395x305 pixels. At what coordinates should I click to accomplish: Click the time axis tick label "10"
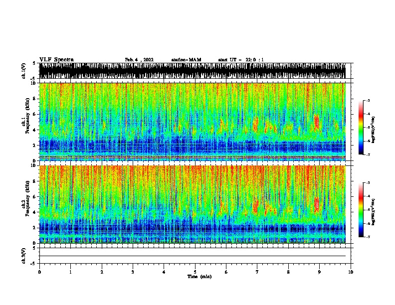click(x=351, y=272)
